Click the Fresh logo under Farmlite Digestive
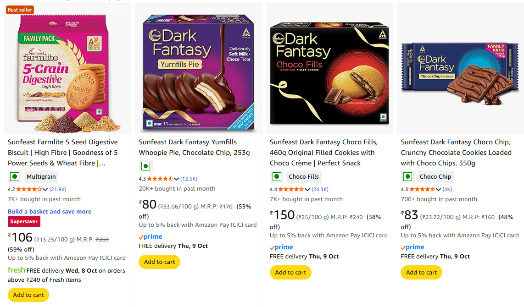Viewport: 524px width, 307px height. click(16, 270)
